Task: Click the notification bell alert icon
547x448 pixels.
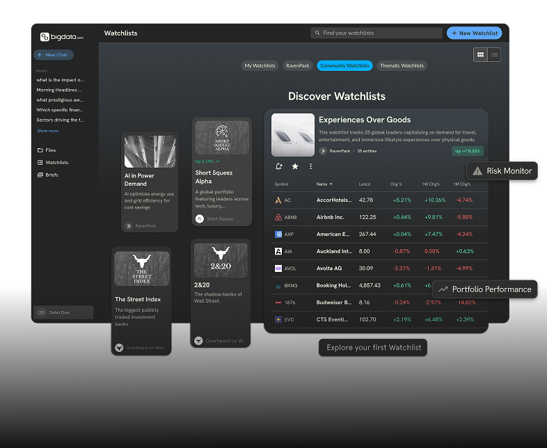Action: (x=278, y=166)
